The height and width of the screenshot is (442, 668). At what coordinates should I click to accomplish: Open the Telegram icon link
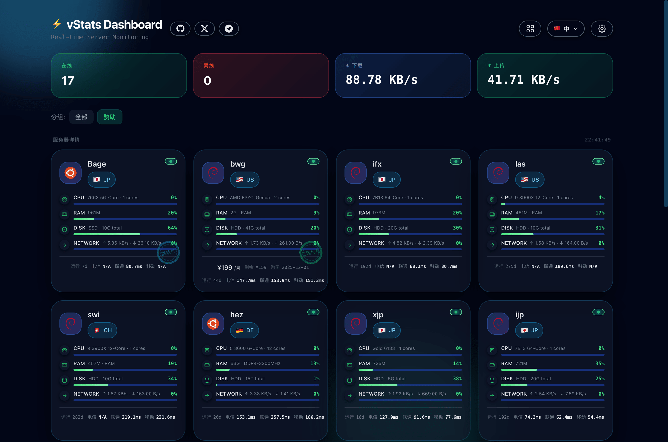pyautogui.click(x=229, y=28)
